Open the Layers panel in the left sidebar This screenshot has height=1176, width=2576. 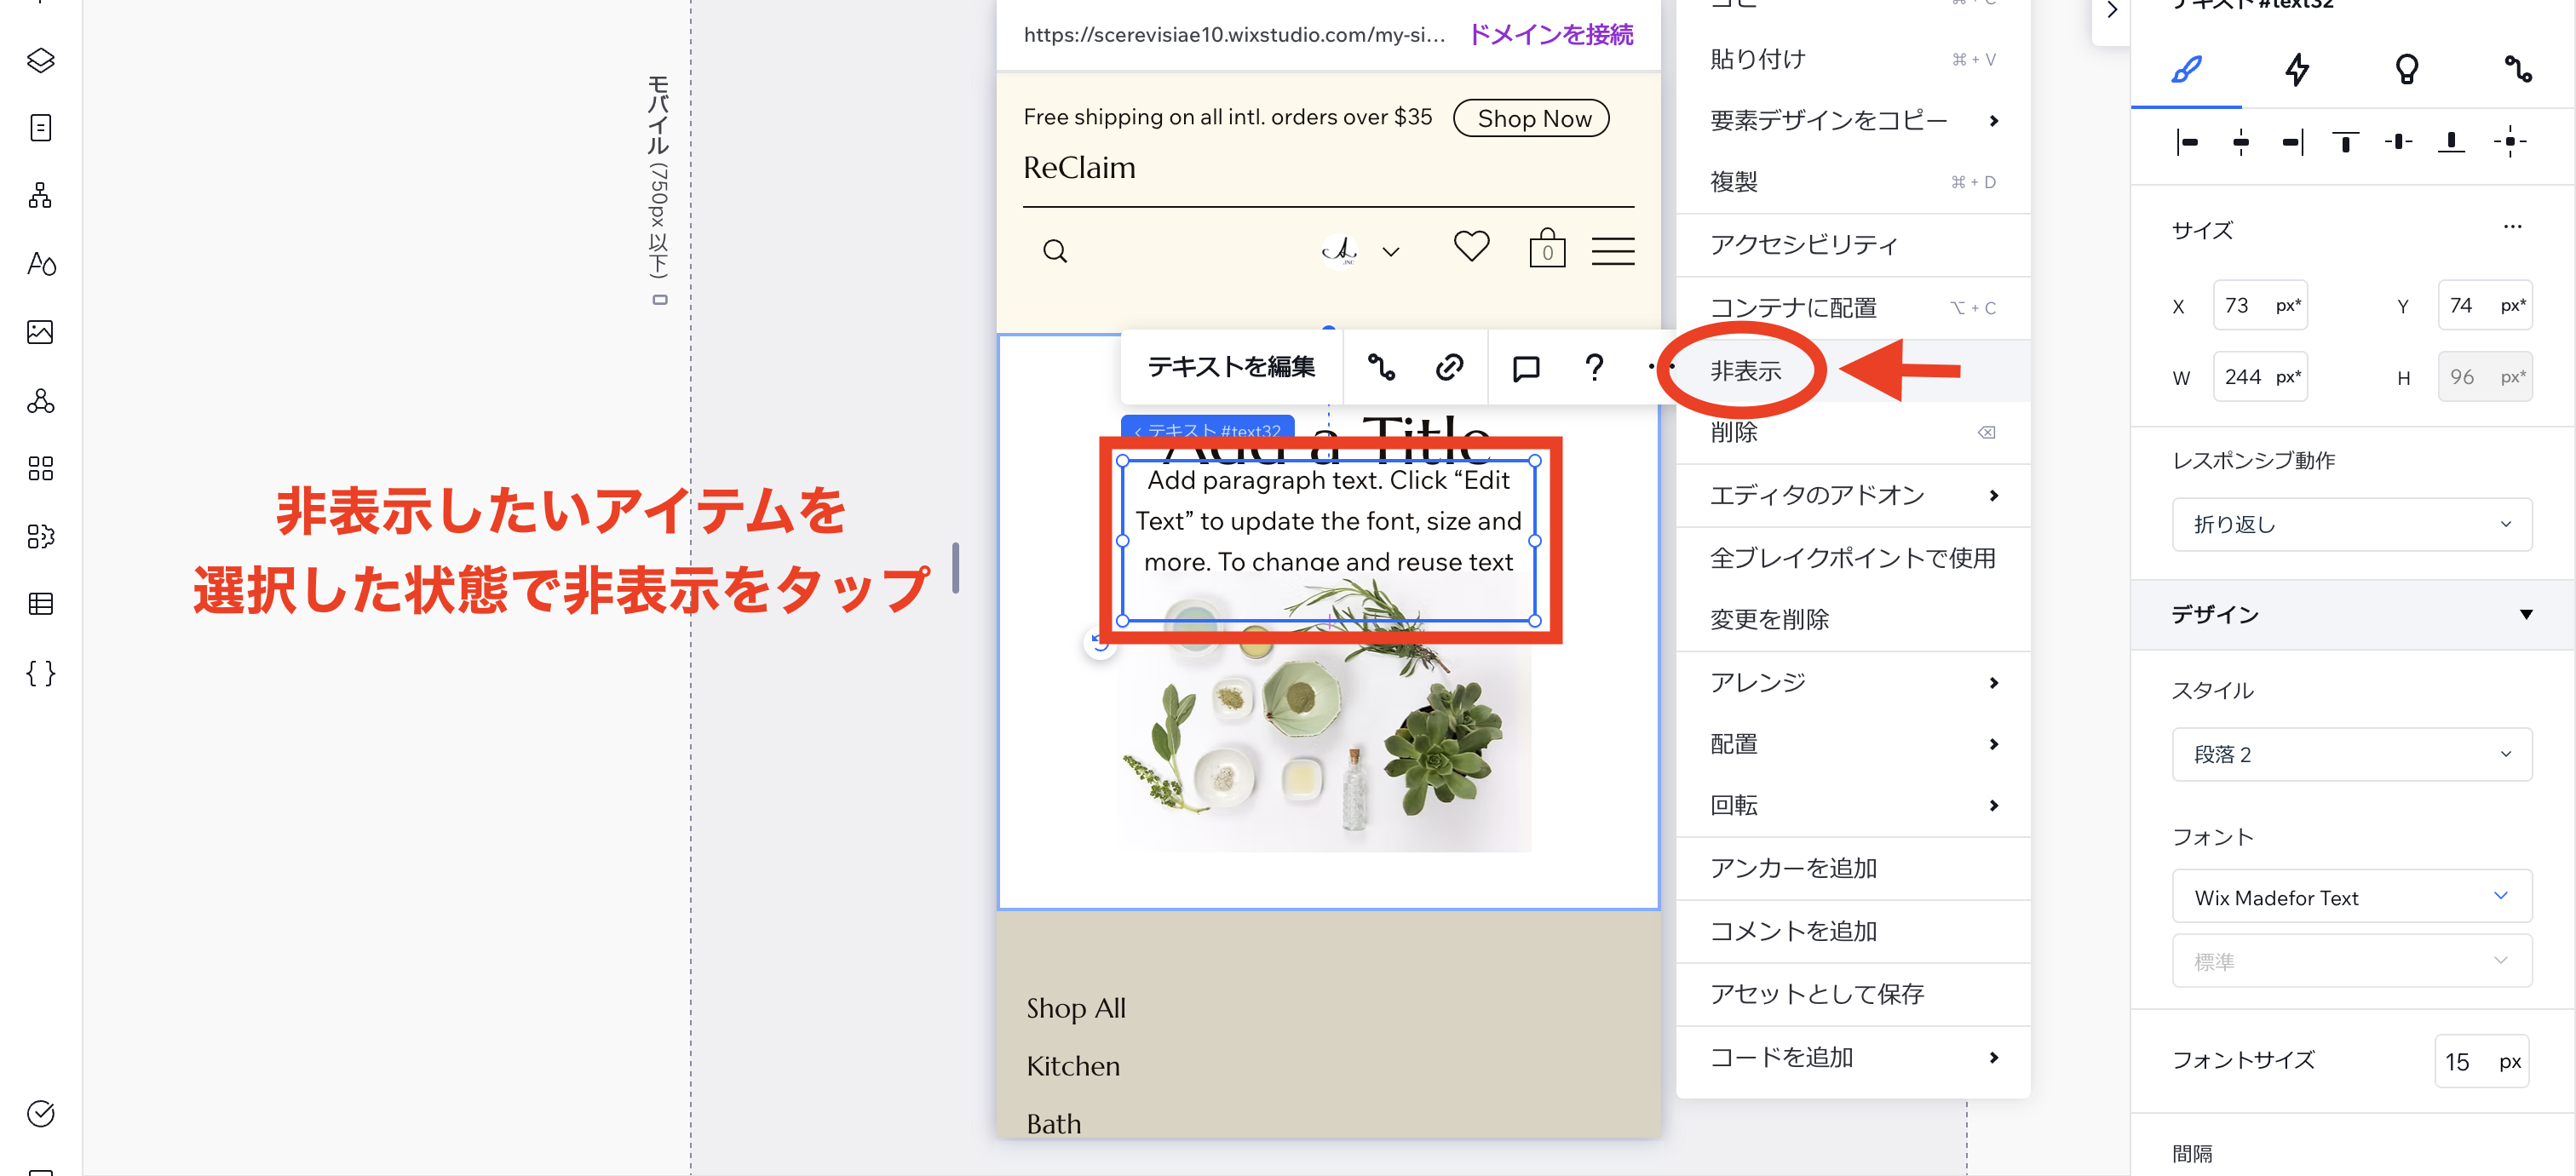[x=40, y=60]
